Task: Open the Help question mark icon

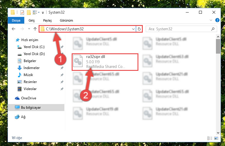Action: click(x=217, y=20)
